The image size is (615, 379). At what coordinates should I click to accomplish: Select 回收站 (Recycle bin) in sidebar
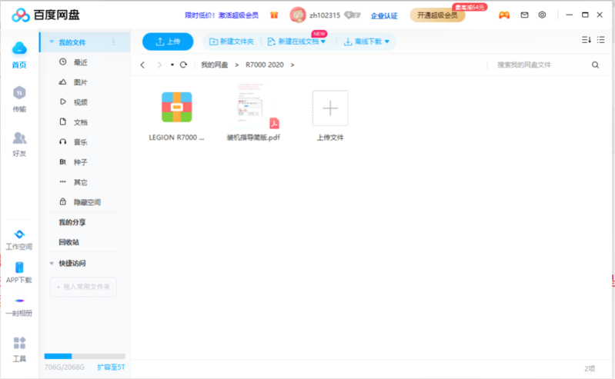click(x=69, y=242)
